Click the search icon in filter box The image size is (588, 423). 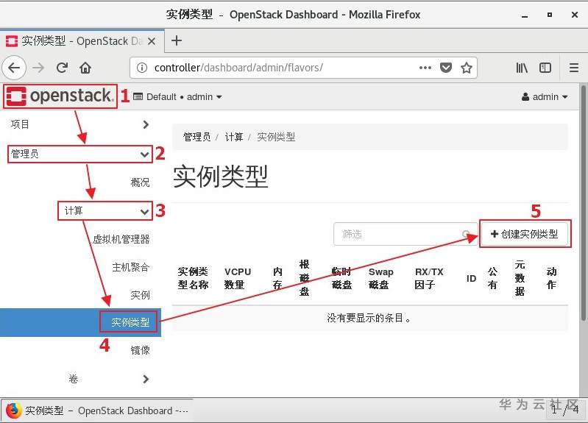click(466, 234)
